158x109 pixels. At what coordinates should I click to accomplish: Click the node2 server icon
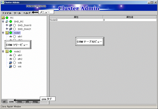(x=7, y=51)
